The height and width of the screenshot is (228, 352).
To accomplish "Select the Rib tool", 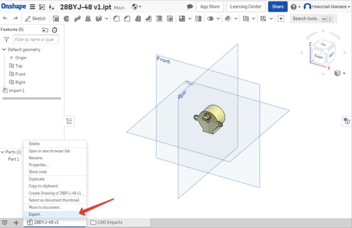I will [148, 19].
